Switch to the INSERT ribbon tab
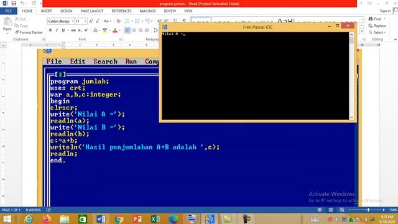This screenshot has width=398, height=224. (46, 11)
